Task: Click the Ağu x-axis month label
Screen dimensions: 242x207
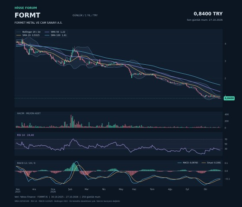Action: tap(170, 189)
